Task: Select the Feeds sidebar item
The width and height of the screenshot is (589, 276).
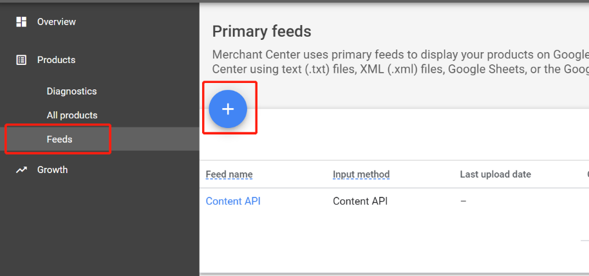Action: [x=100, y=139]
